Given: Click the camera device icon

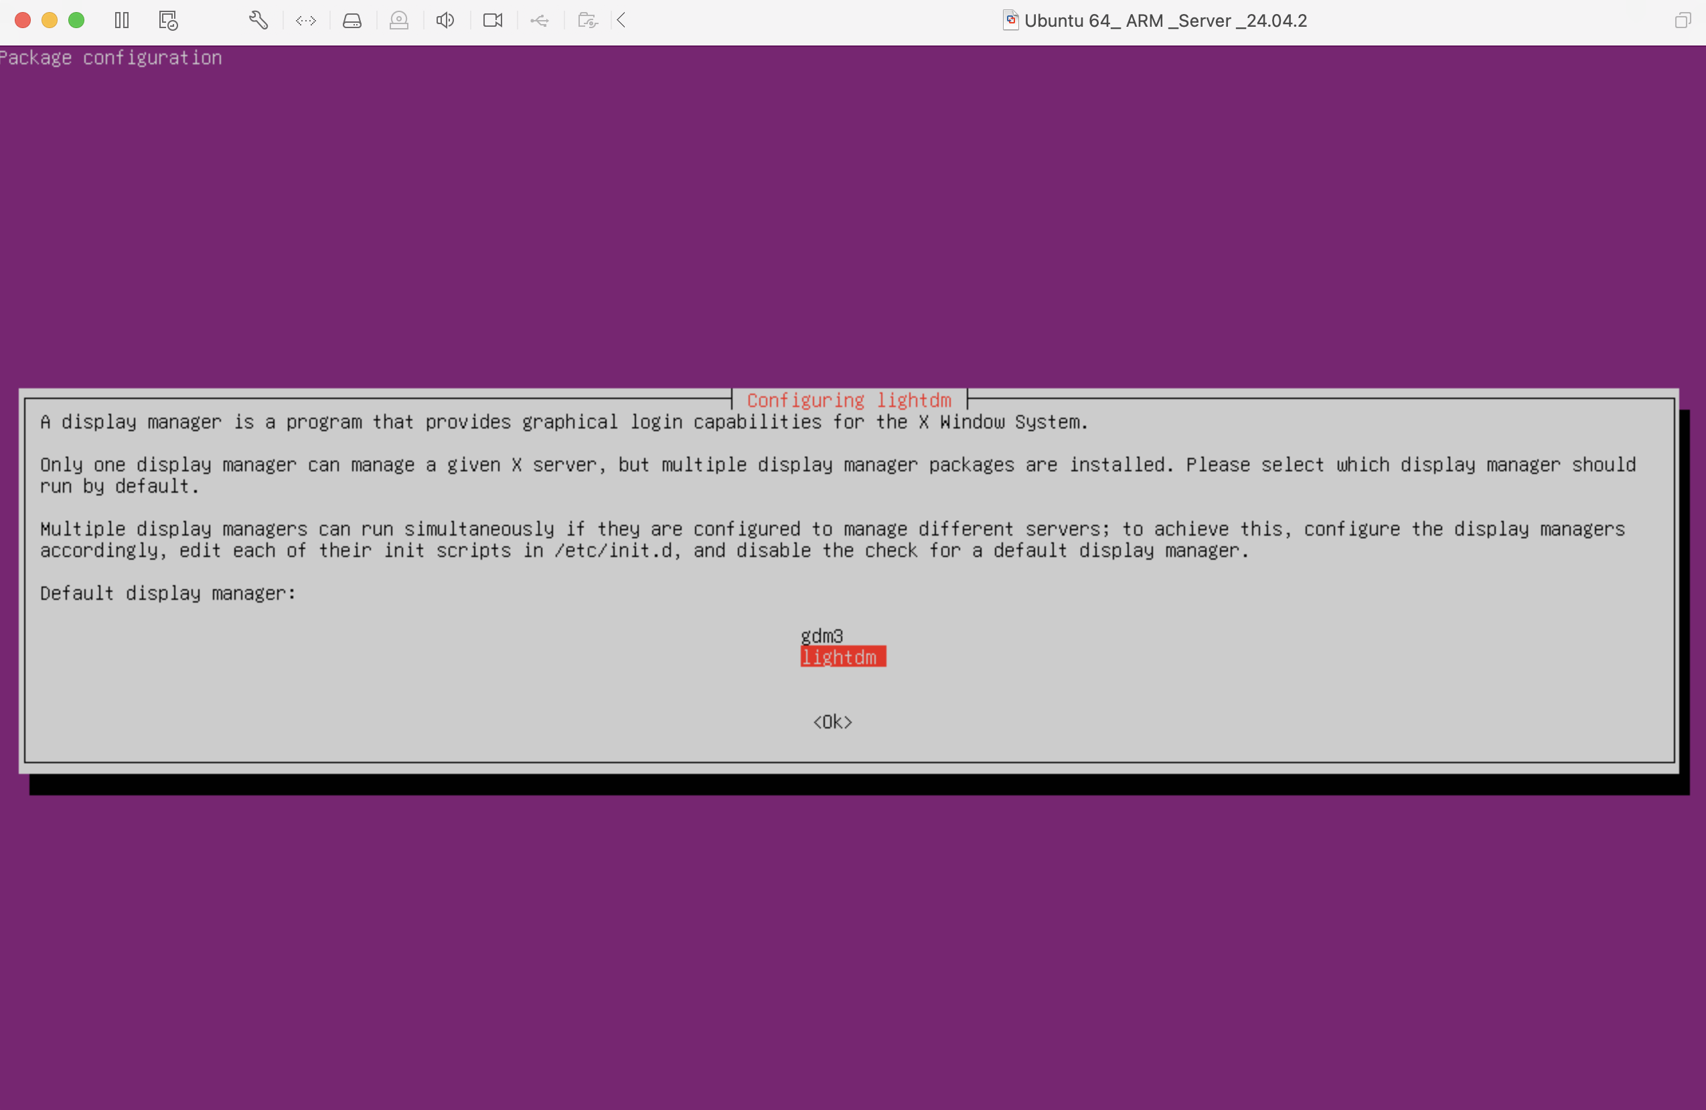Looking at the screenshot, I should 492,20.
